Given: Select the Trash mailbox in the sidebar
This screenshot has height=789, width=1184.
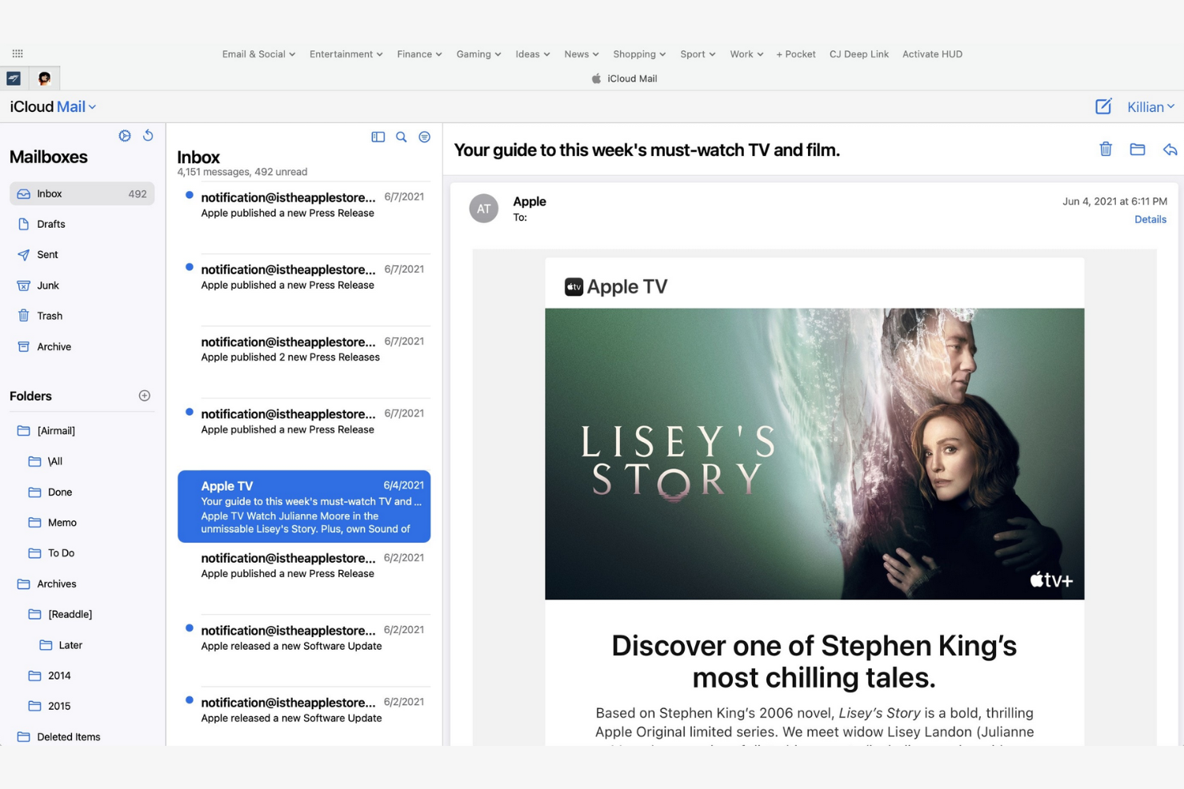Looking at the screenshot, I should coord(50,315).
